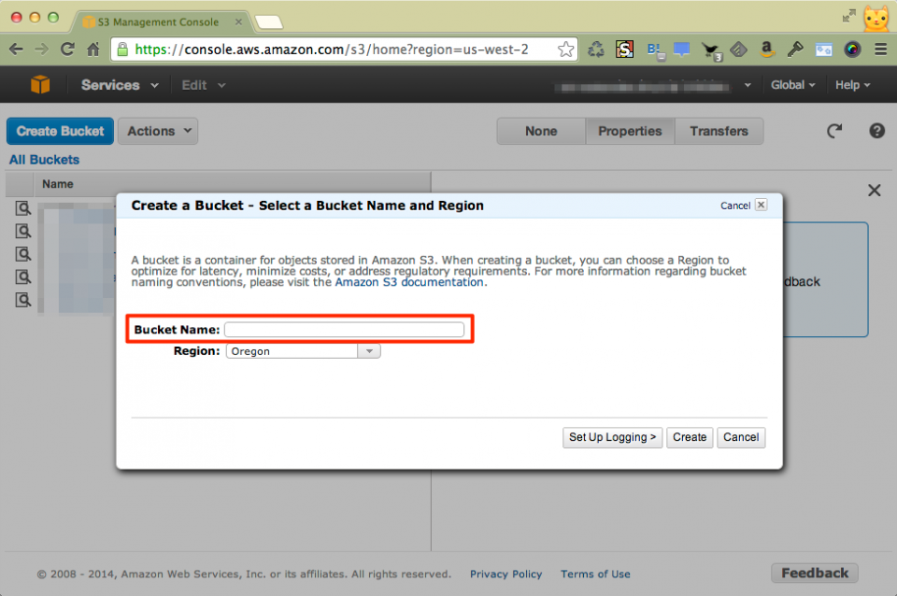This screenshot has height=596, width=897.
Task: Open the Region dropdown showing Oregon
Action: click(303, 351)
